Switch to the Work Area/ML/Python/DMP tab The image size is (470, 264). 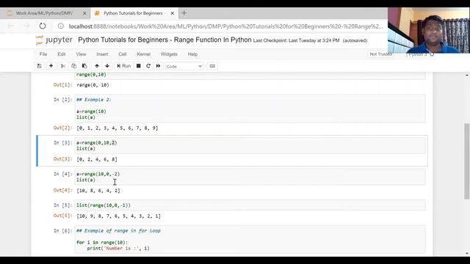coord(44,13)
